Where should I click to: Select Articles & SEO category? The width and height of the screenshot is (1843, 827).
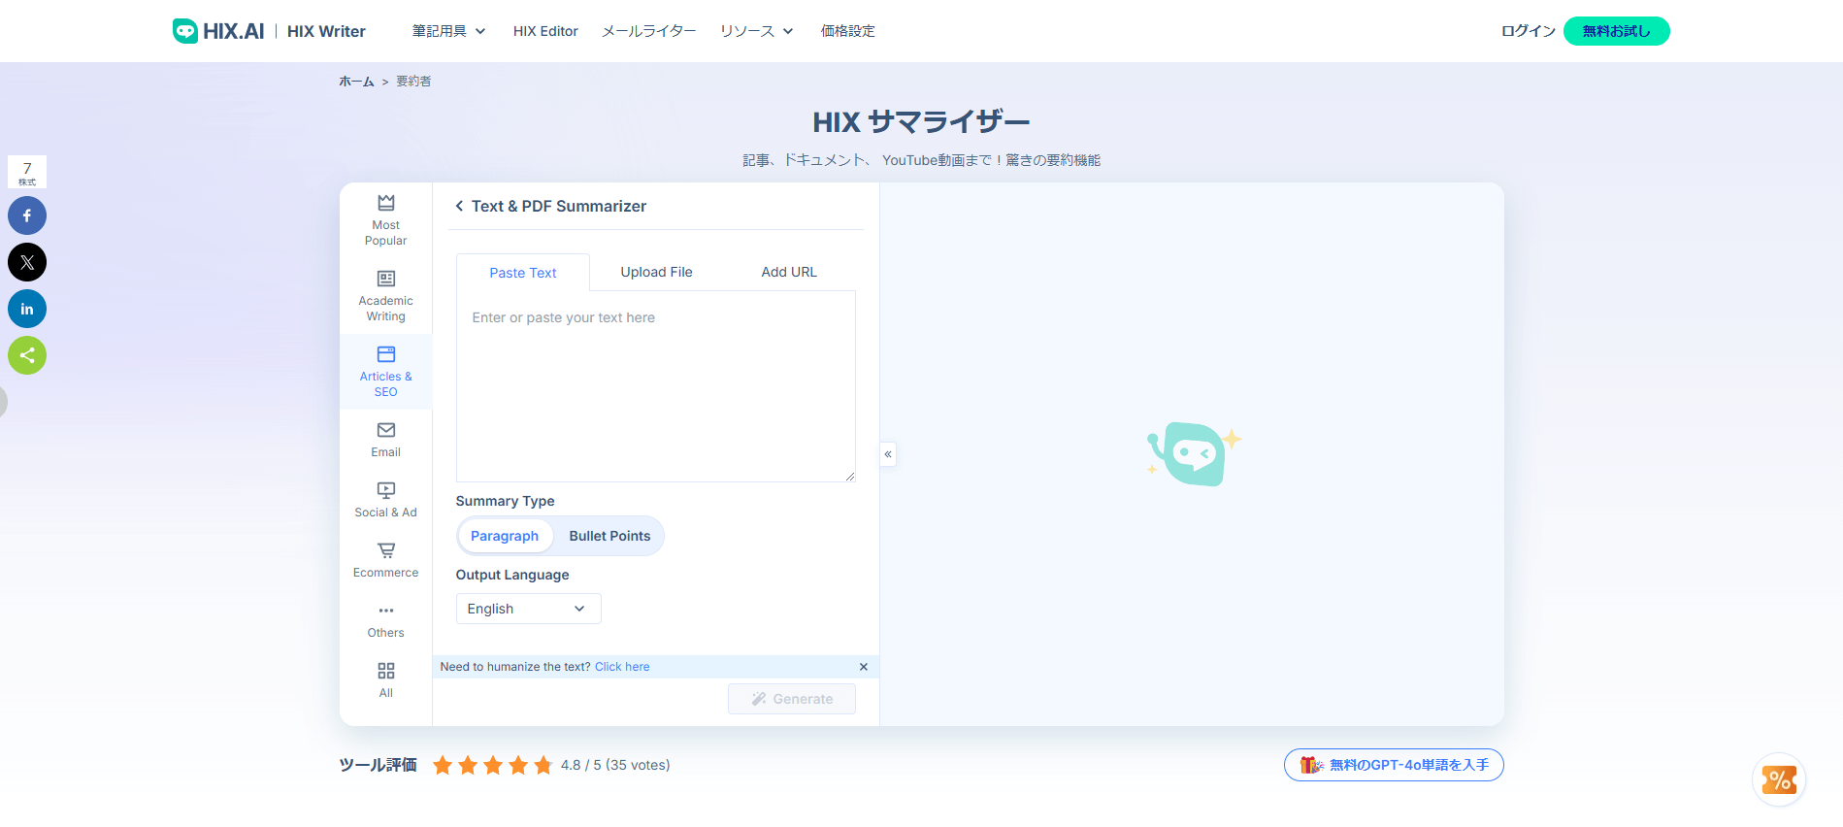pyautogui.click(x=385, y=372)
